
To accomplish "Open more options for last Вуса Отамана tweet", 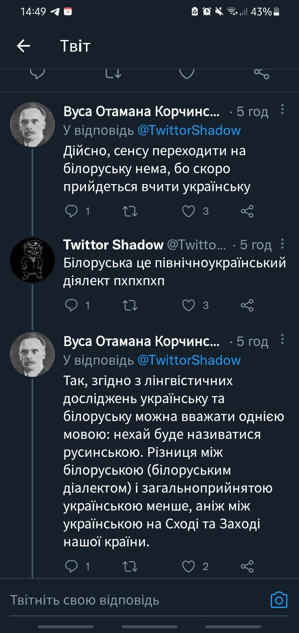I will coord(282,339).
